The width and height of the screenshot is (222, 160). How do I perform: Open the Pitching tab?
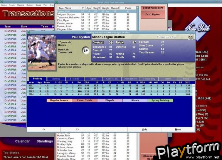[37, 79]
